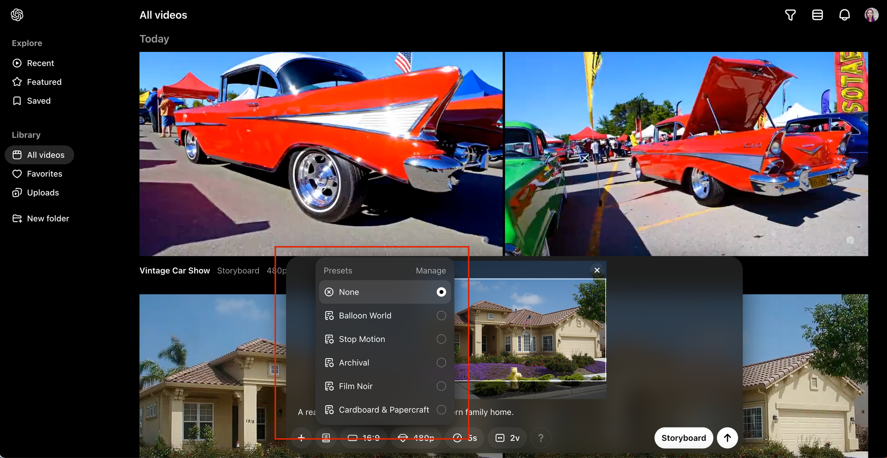Click the white Storyboard button

tap(683, 438)
